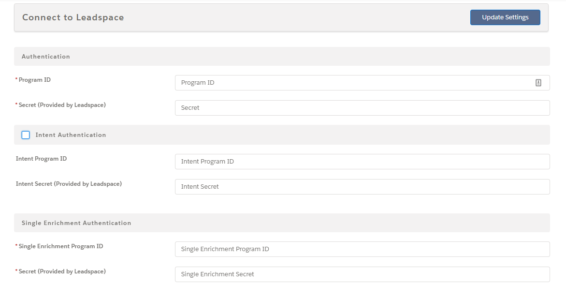Click the Single Enrichment Secret input field
Screen dimensions: 566x300
362,274
